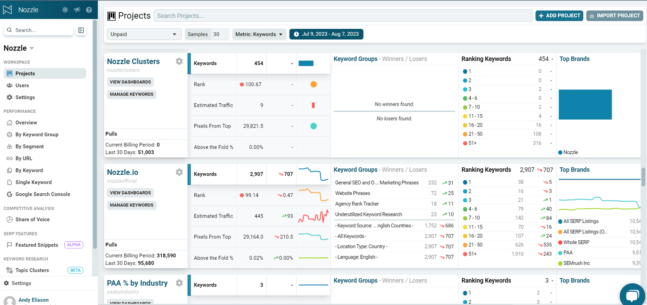This screenshot has width=647, height=305.
Task: Open the Nozzle.io project title
Action: point(123,172)
